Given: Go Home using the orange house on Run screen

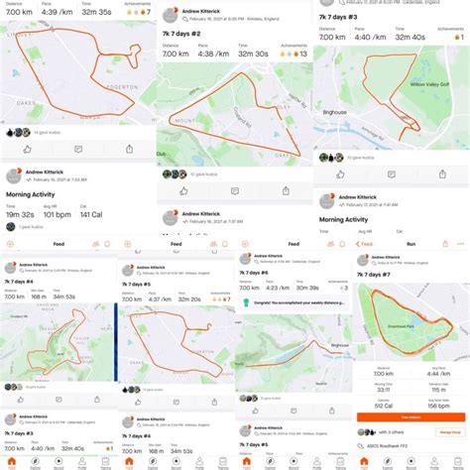Looking at the screenshot, I should (364, 462).
